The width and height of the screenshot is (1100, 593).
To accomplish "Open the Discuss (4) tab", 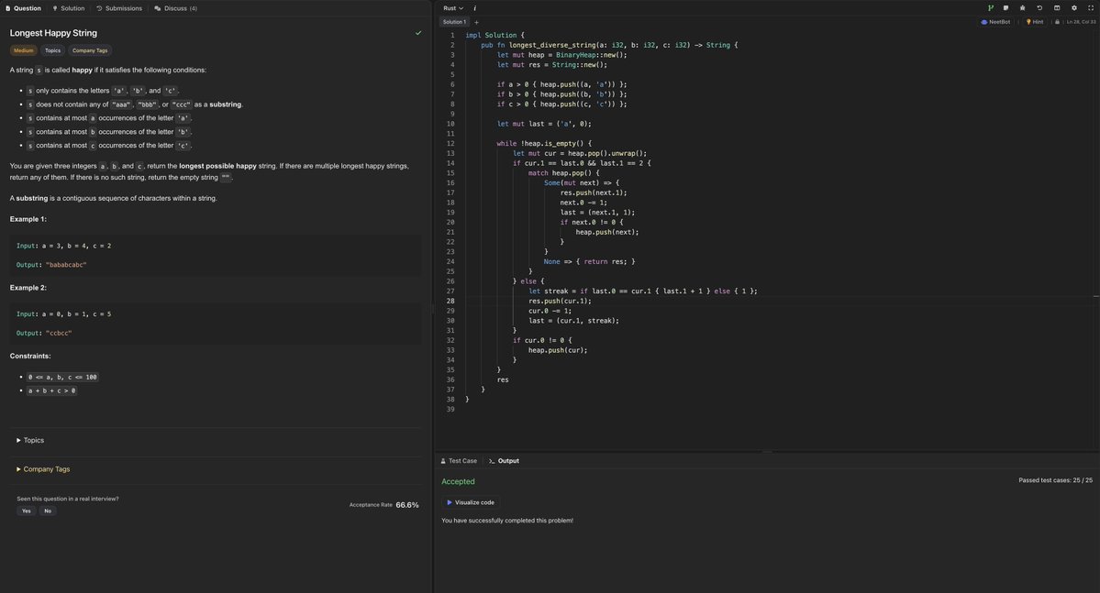I will pyautogui.click(x=176, y=8).
